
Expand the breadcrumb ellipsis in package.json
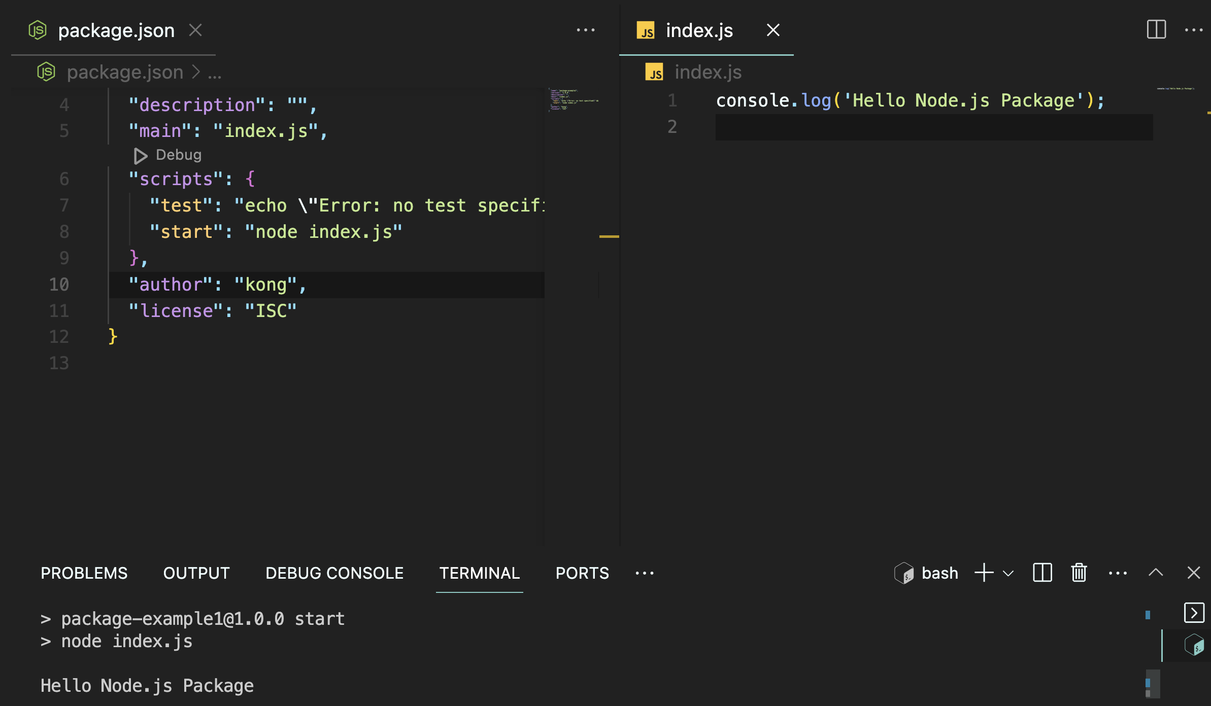(214, 73)
